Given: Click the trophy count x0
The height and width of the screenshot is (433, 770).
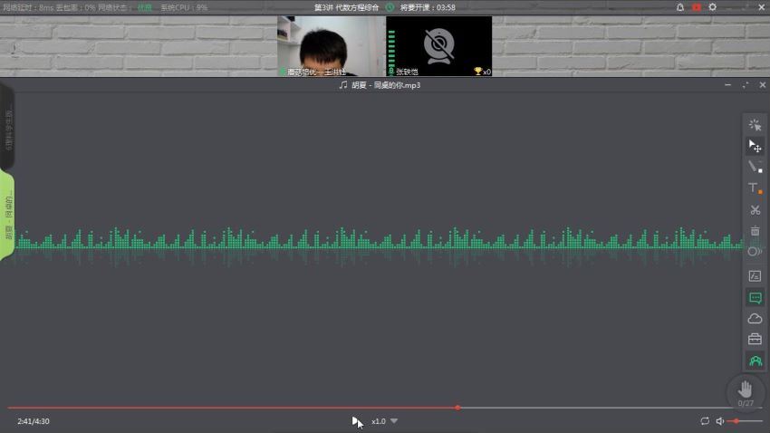Looking at the screenshot, I should (482, 72).
